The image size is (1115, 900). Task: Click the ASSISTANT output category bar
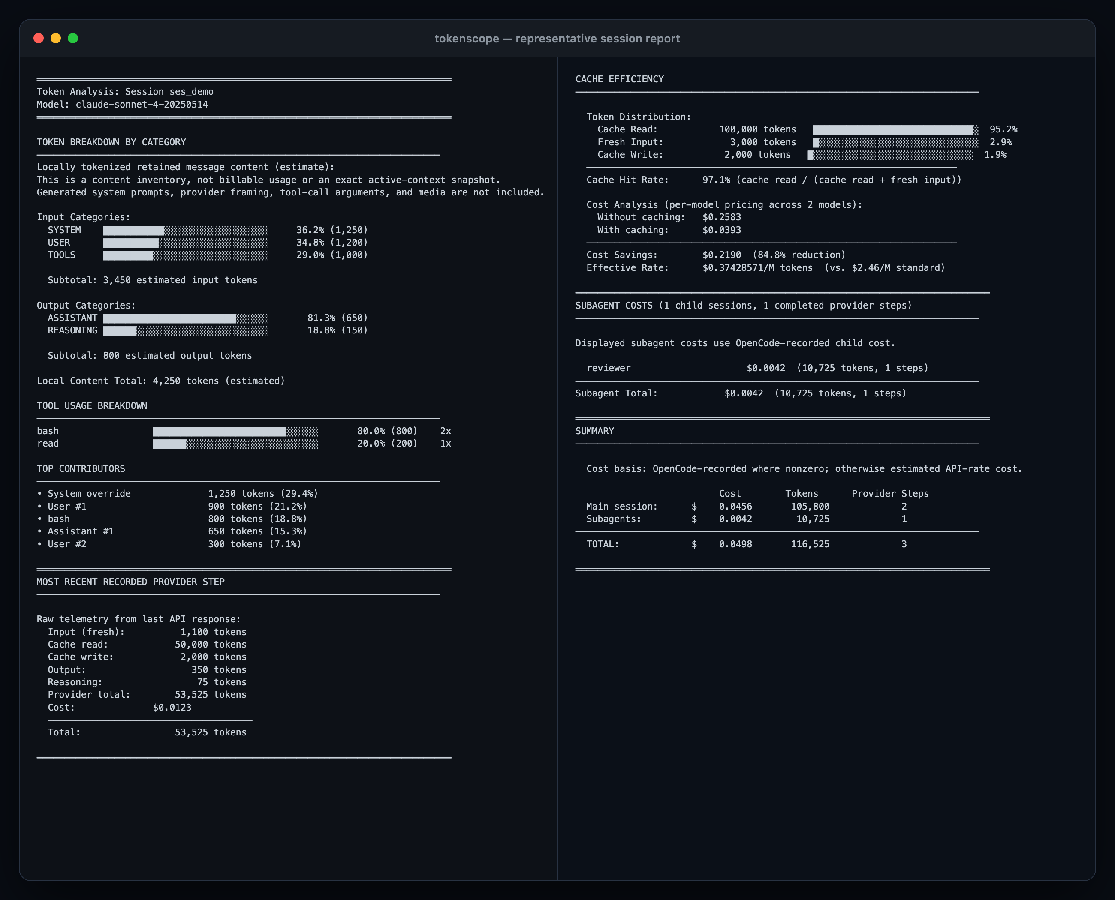(186, 318)
